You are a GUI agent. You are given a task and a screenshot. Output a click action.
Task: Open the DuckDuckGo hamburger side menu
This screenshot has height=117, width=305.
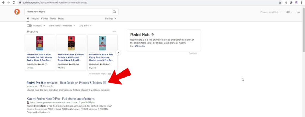click(298, 12)
